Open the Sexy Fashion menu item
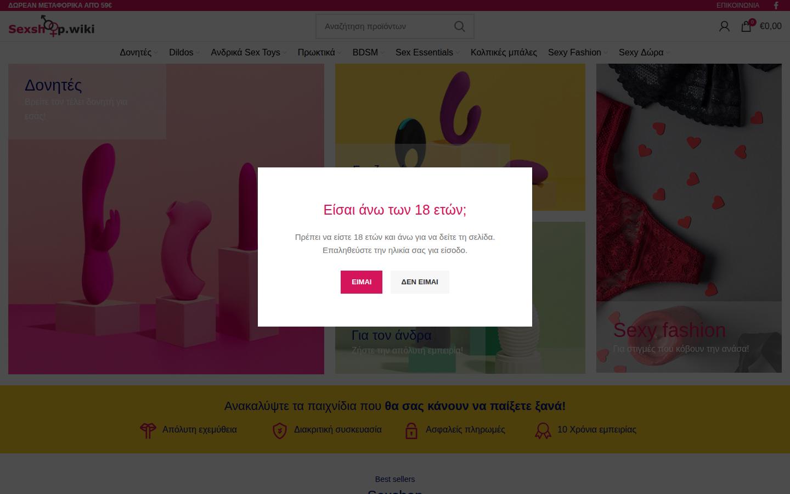Screen dimensions: 790x494 tap(574, 53)
